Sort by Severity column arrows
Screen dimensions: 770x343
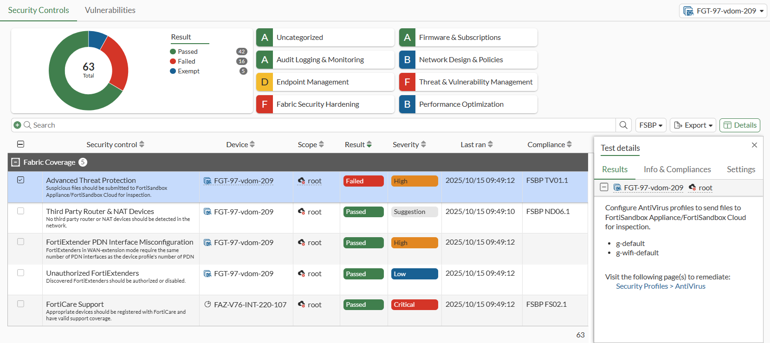coord(423,144)
